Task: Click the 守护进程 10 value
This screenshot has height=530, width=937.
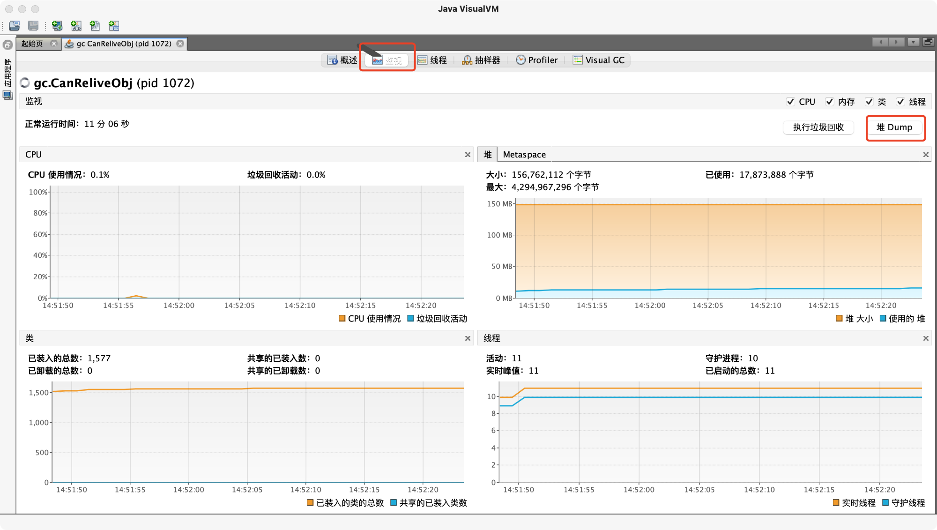Action: [753, 358]
